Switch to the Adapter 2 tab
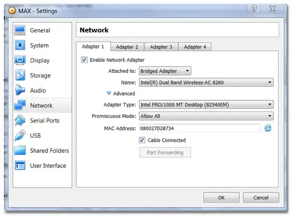291x216 pixels. (x=127, y=47)
